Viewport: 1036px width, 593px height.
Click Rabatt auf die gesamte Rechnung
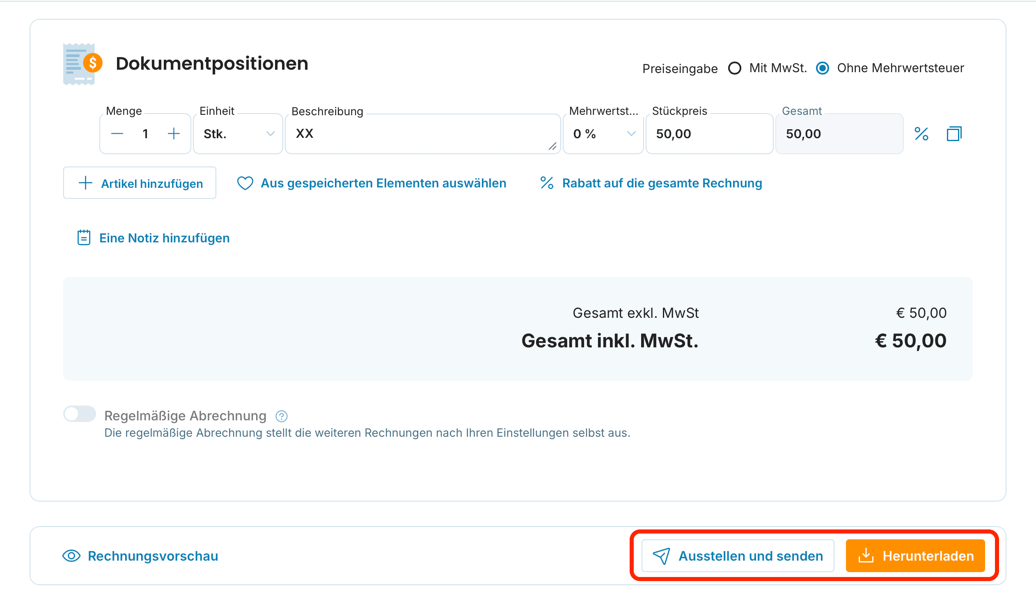[651, 183]
